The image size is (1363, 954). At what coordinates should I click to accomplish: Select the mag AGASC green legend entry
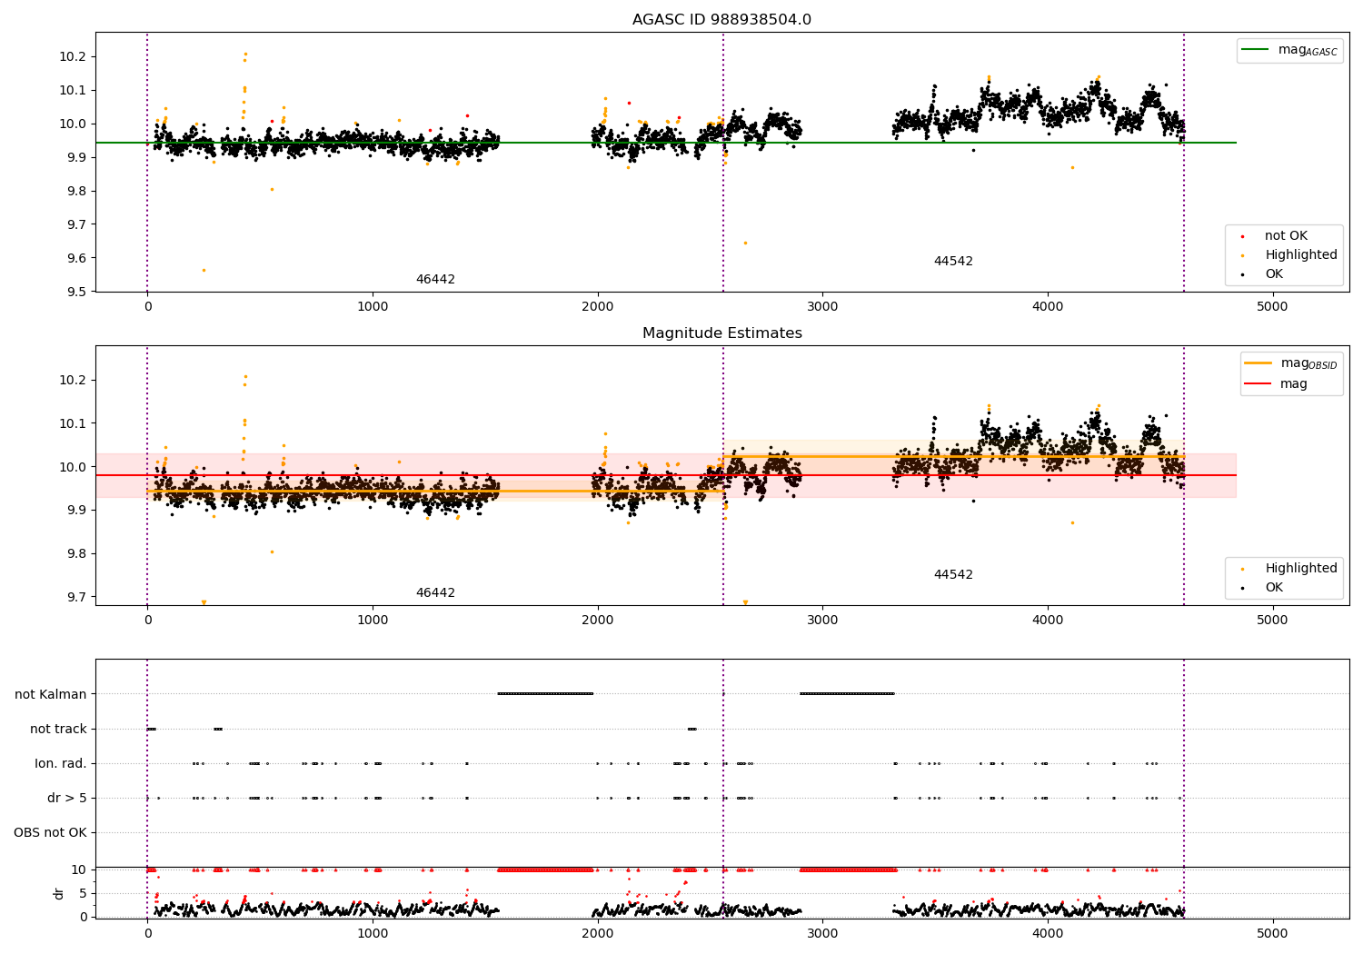click(1289, 50)
